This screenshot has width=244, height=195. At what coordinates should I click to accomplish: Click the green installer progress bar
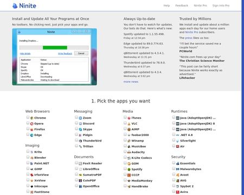coord(55,48)
